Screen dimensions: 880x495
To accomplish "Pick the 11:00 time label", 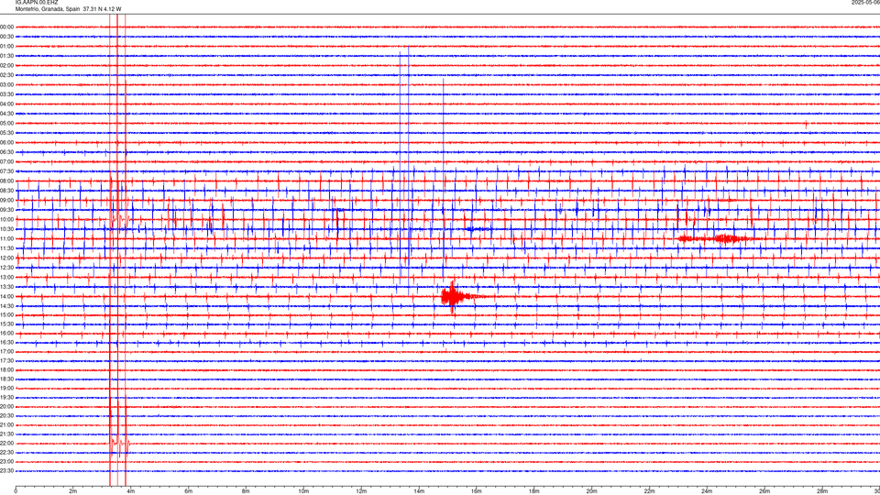I will (x=7, y=238).
